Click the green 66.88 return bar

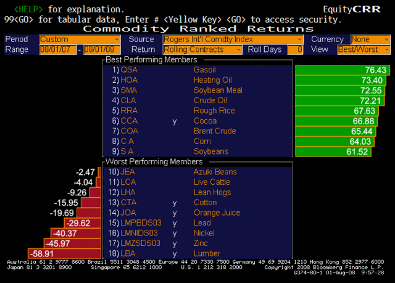[336, 121]
